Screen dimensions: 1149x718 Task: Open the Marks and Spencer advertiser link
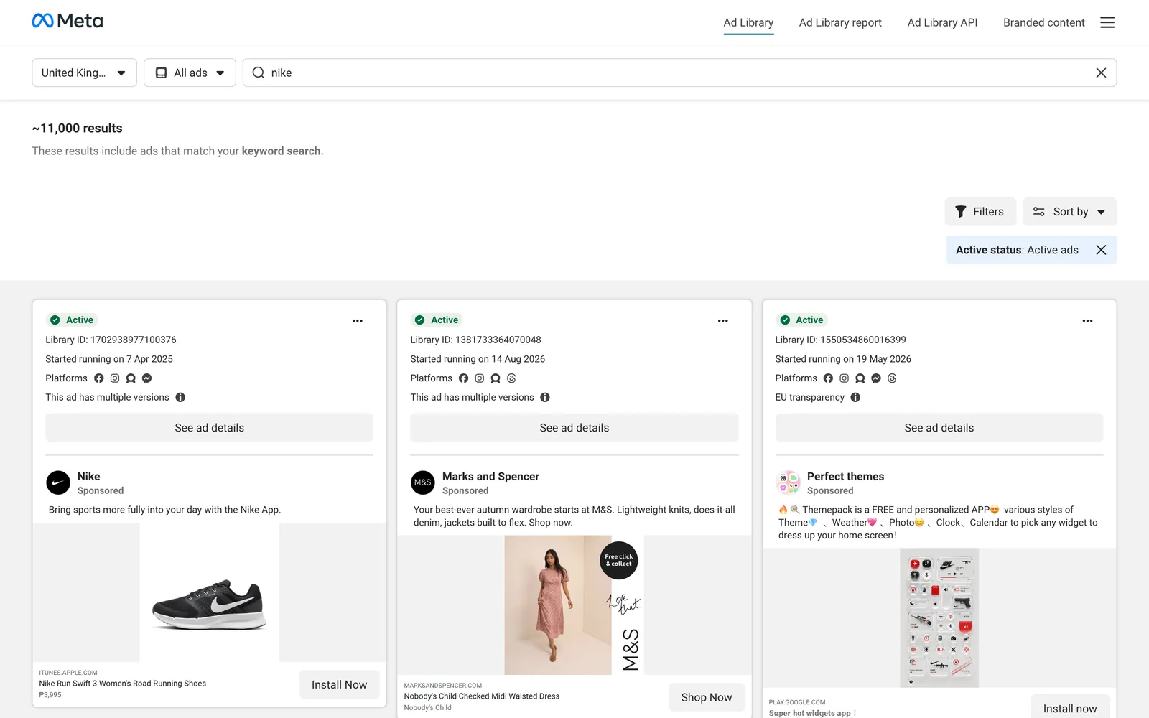click(490, 477)
